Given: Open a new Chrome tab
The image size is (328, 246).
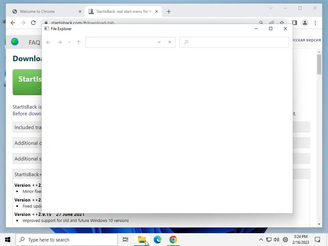Looking at the screenshot, I should [169, 12].
